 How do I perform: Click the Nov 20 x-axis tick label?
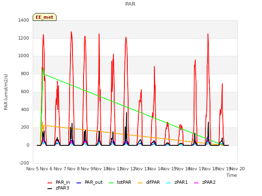coord(237,169)
